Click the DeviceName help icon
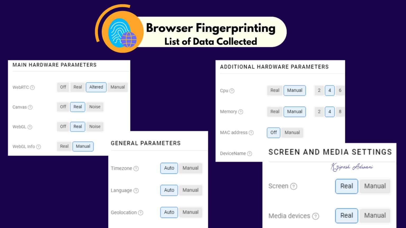Image resolution: width=406 pixels, height=228 pixels. pyautogui.click(x=250, y=153)
